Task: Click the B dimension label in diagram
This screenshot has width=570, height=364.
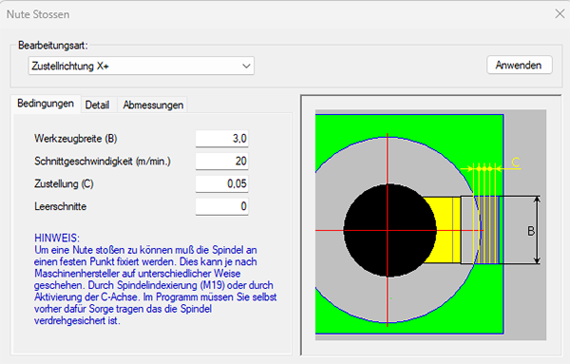Action: coord(531,231)
